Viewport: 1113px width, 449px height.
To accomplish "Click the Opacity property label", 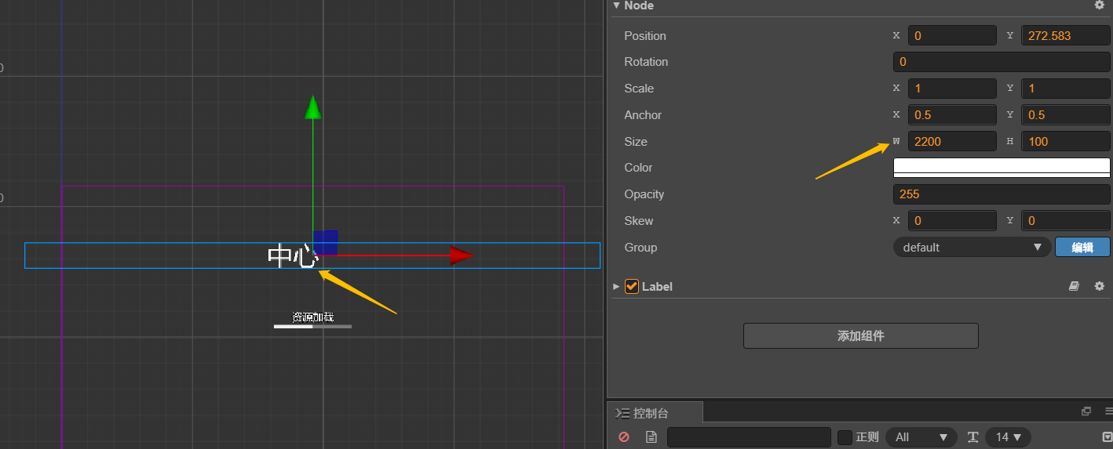I will tap(644, 194).
